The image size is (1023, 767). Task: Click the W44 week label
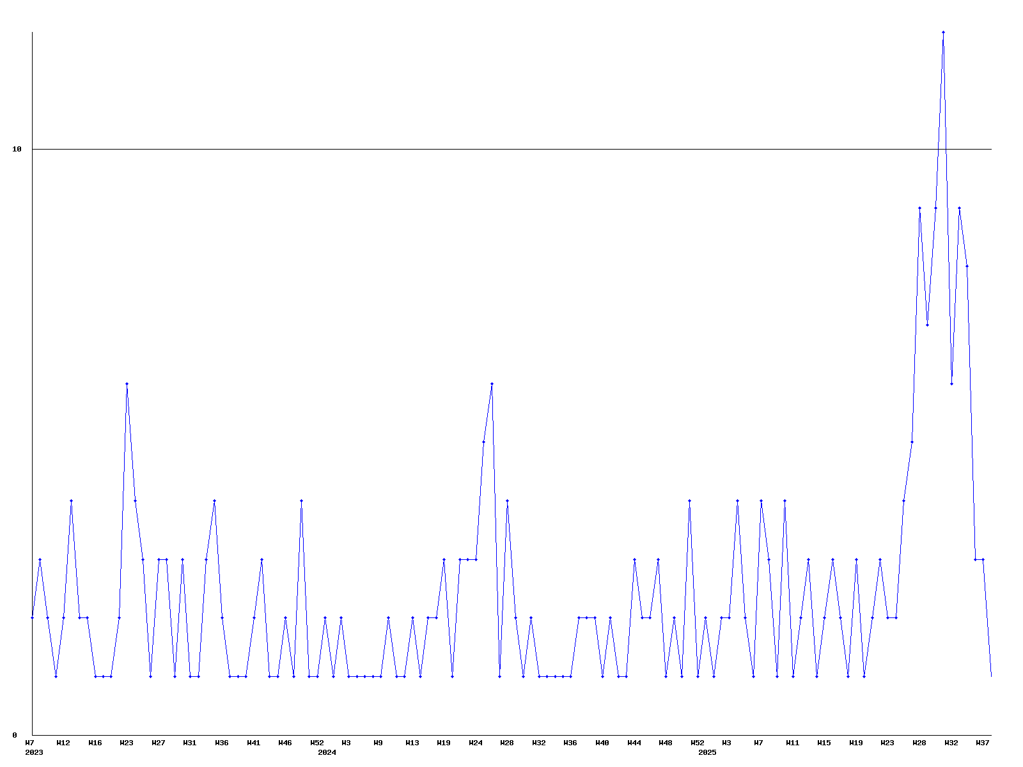(634, 743)
